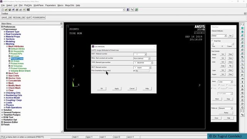Click the Open file toolbar icon
247x139 pixels.
tap(6, 10)
